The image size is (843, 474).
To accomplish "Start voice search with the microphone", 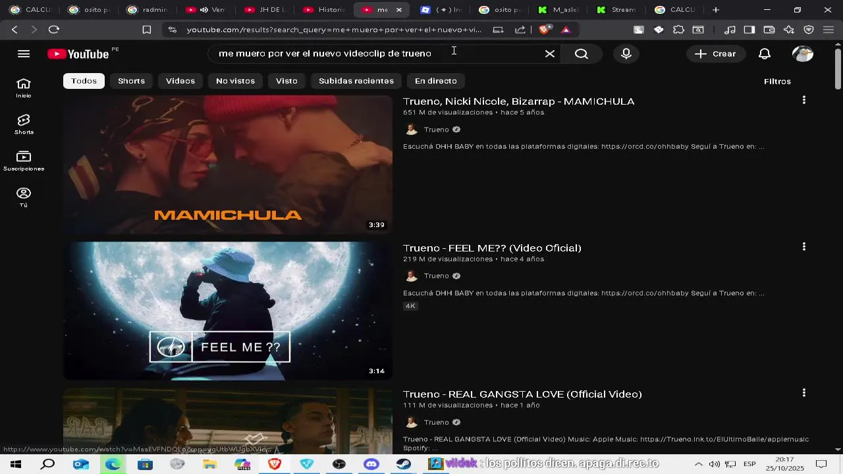I will [x=626, y=54].
